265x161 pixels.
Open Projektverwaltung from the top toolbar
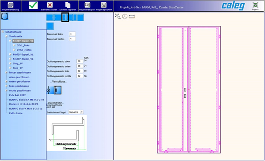[x=11, y=5]
